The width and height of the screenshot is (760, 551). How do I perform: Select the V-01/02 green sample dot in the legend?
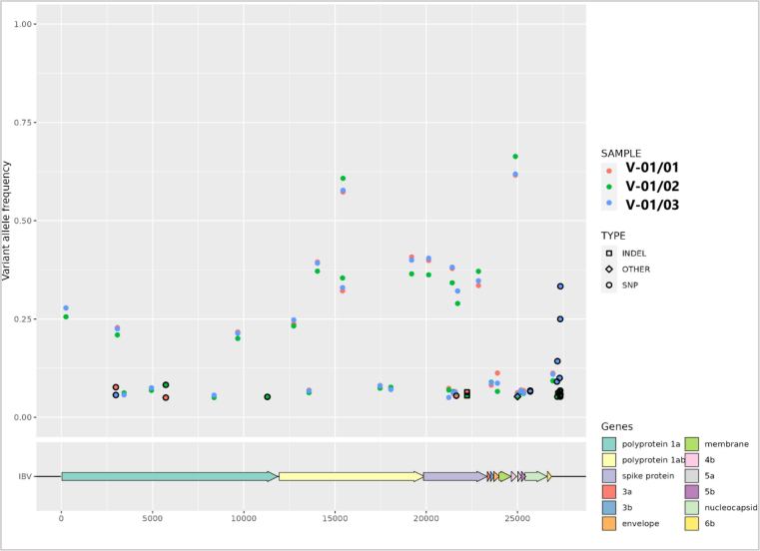(x=609, y=186)
